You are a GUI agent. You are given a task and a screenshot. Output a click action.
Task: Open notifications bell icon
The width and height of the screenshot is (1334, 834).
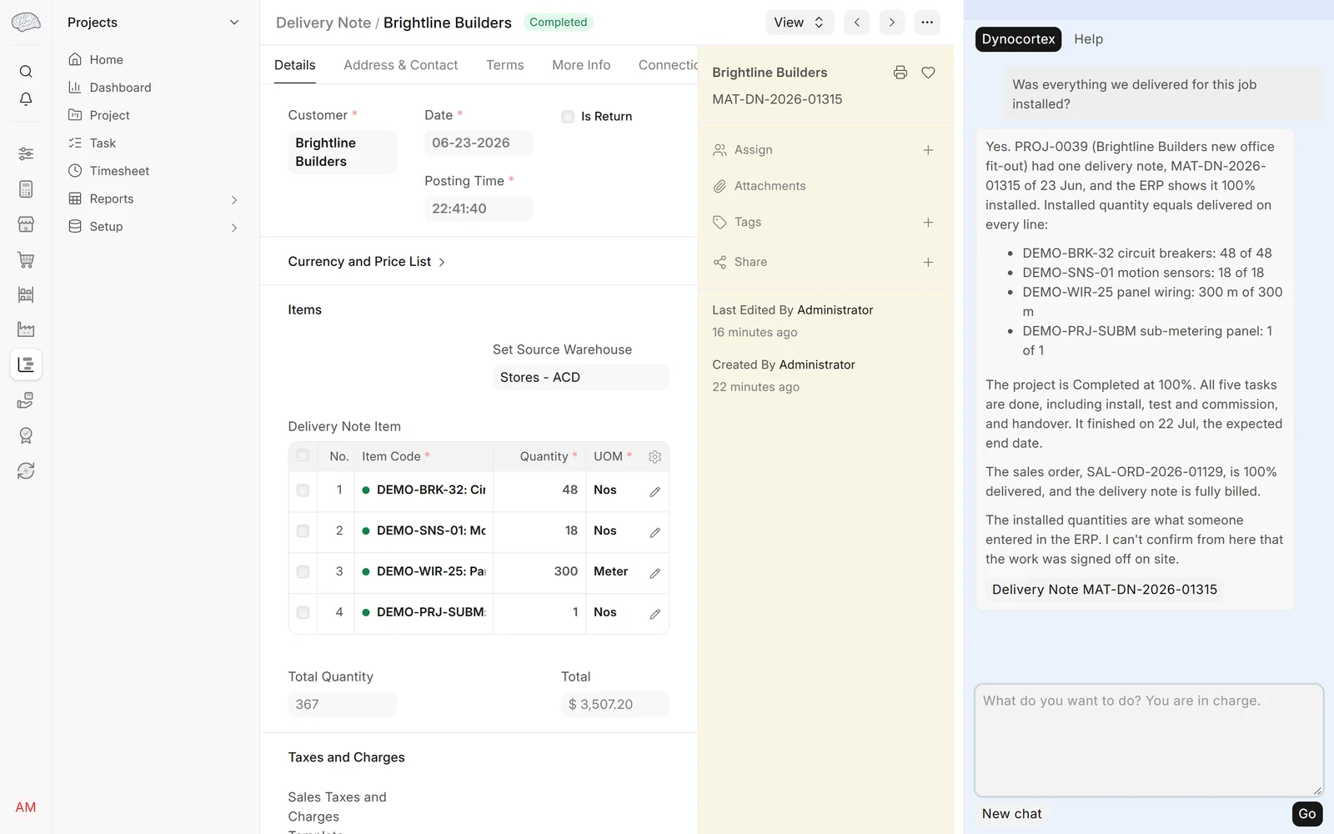pos(26,99)
